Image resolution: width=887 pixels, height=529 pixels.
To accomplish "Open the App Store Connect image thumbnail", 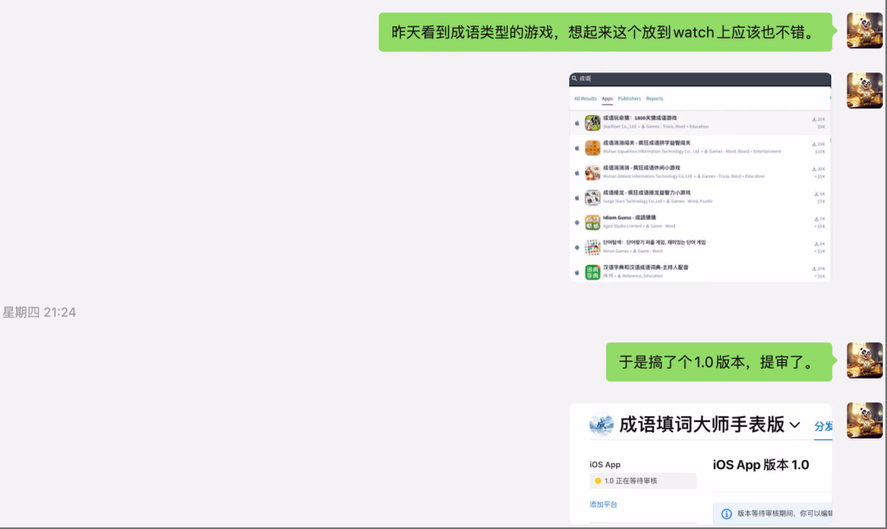I will click(x=701, y=463).
